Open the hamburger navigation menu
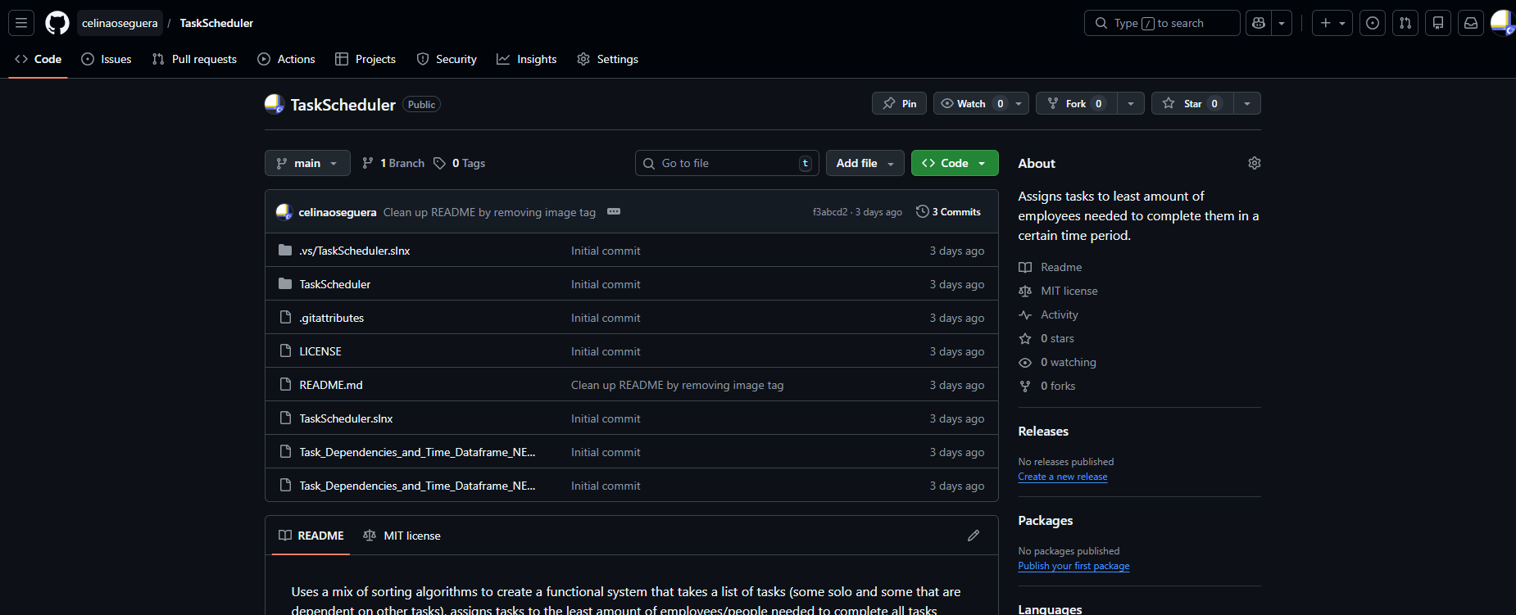Image resolution: width=1516 pixels, height=615 pixels. pos(21,23)
